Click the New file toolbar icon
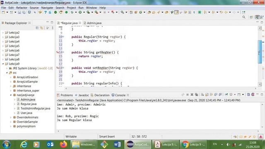Viewport: 265px width, 149px height. (3, 12)
